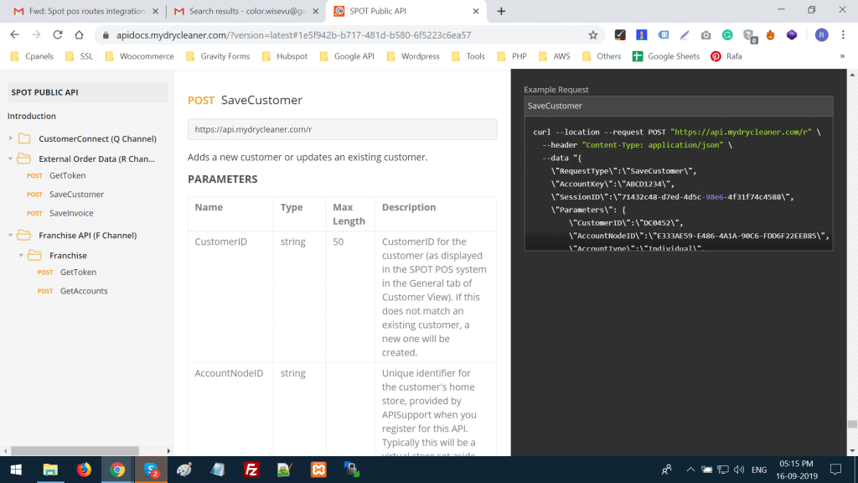Open the Chrome three-dot menu
Screen dimensions: 858x483
(x=843, y=35)
